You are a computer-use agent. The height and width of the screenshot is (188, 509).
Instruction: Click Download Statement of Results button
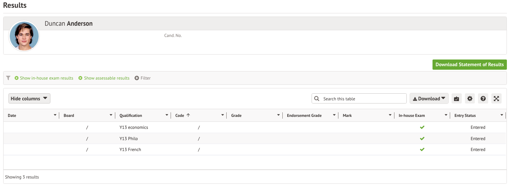[470, 64]
